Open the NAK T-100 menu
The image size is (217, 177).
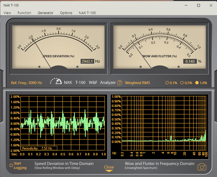point(87,13)
